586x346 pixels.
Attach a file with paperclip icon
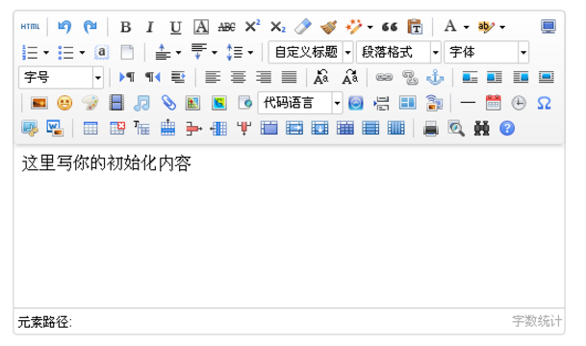tap(168, 103)
